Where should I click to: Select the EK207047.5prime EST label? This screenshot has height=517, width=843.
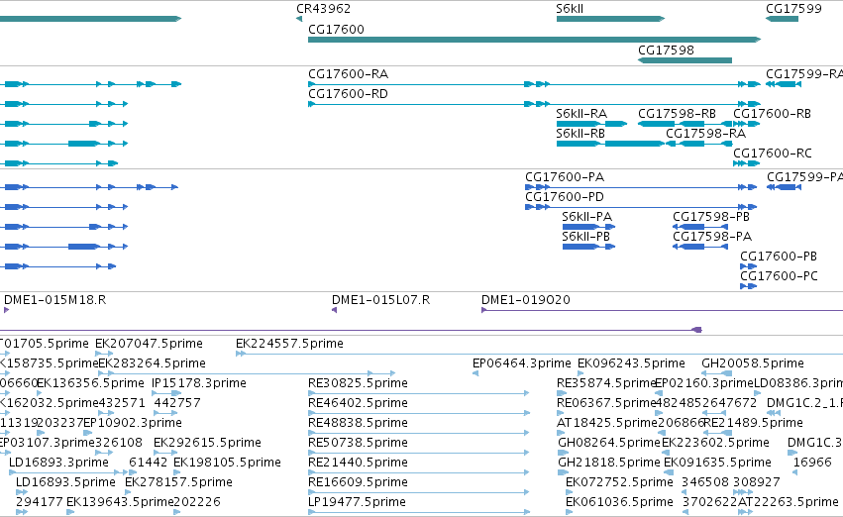point(149,344)
